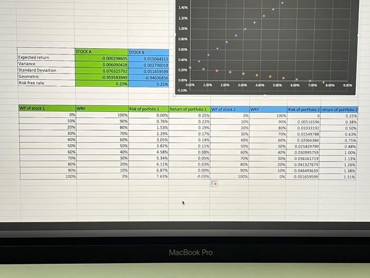Click the 1.00% label on chart y-axis
Image resolution: width=370 pixels, height=278 pixels.
pyautogui.click(x=183, y=29)
